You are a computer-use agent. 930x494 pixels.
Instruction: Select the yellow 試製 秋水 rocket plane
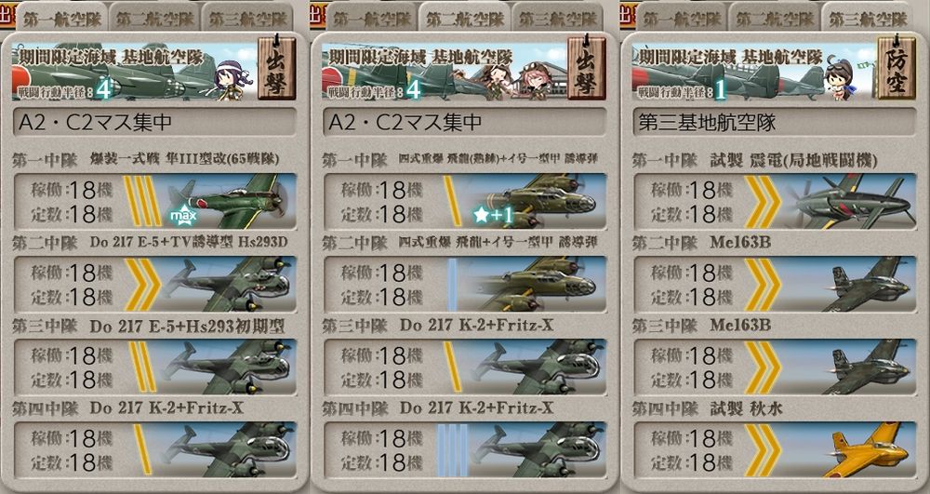click(x=867, y=450)
